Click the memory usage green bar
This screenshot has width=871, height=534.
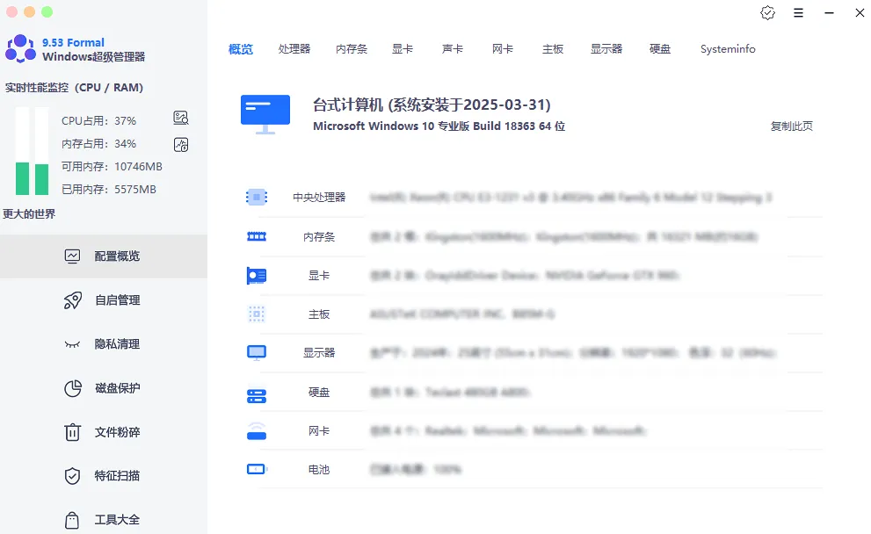click(x=41, y=179)
